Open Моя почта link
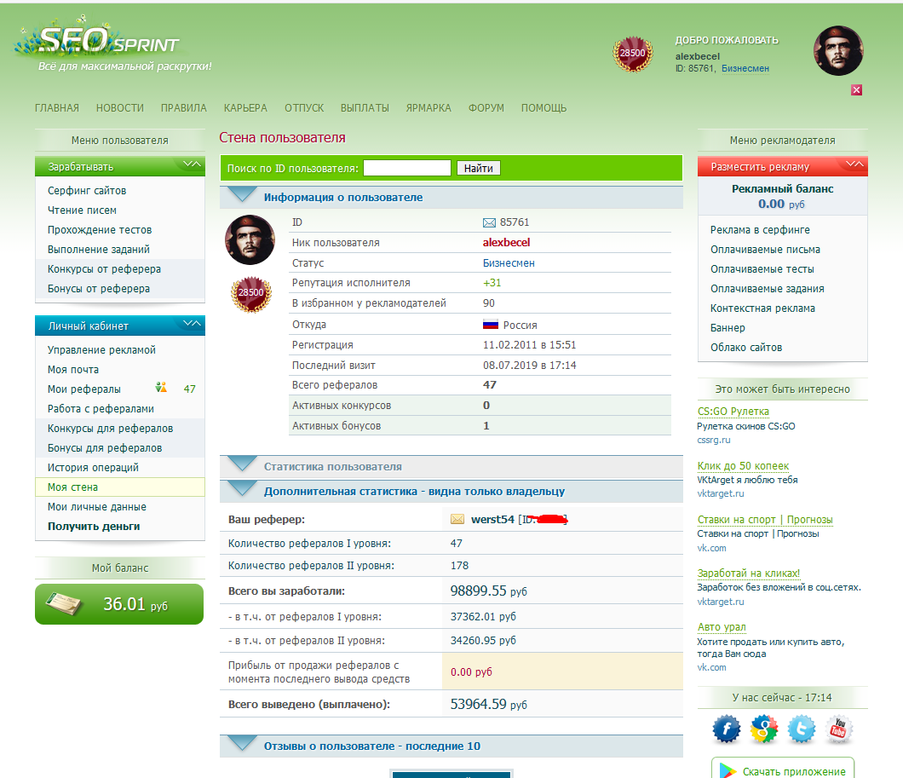This screenshot has height=778, width=903. pos(73,370)
